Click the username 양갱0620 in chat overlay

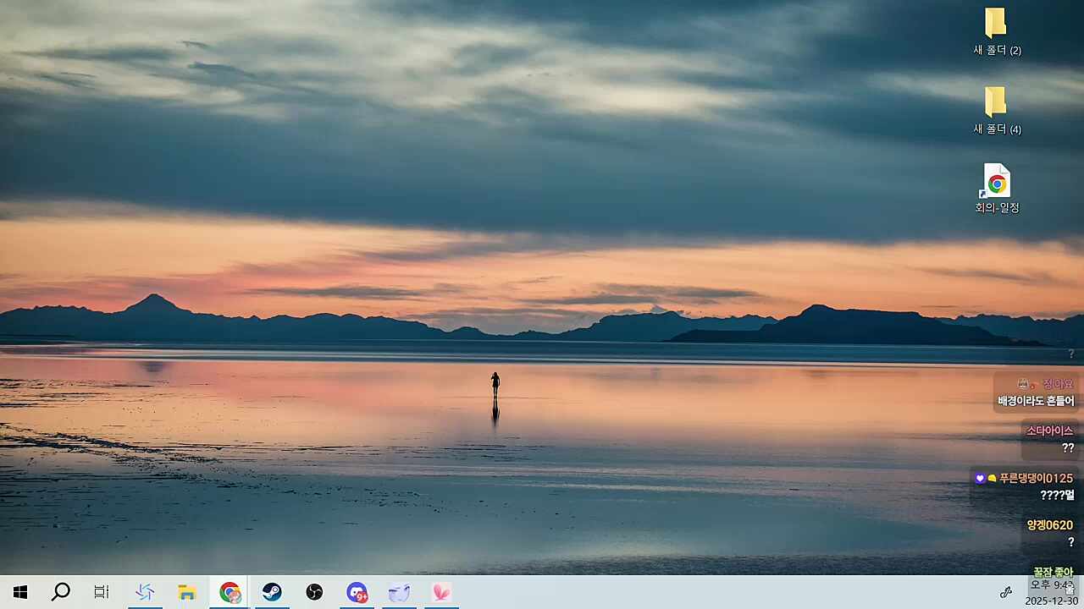coord(1049,525)
